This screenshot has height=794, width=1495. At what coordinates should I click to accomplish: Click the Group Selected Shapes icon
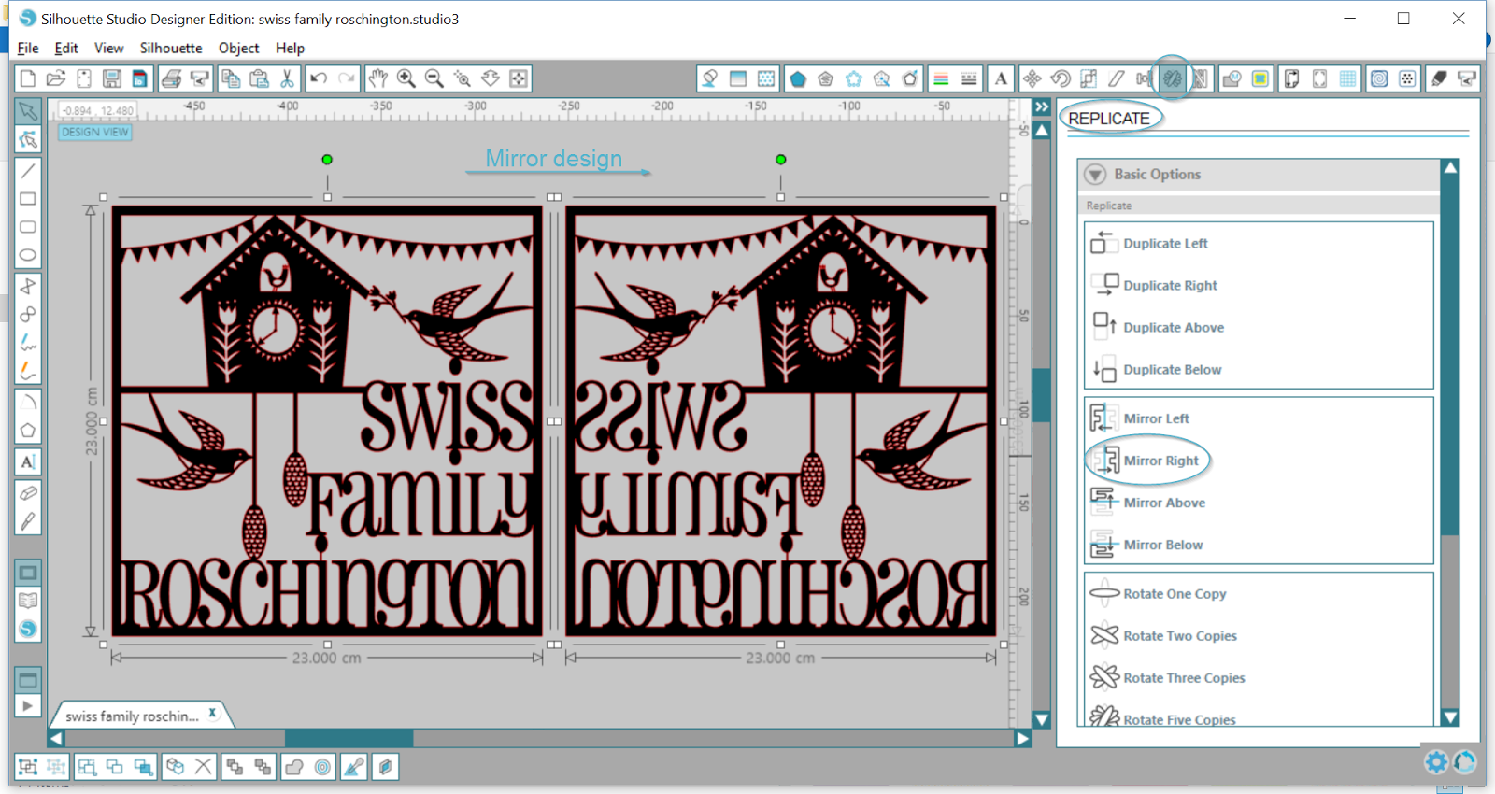coord(28,767)
